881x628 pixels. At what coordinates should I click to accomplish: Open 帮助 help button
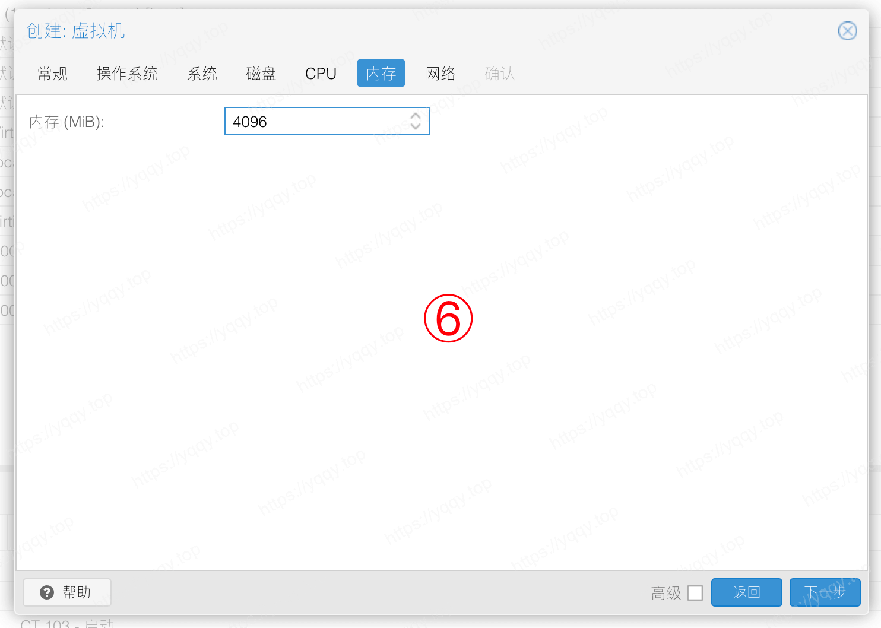[x=67, y=592]
